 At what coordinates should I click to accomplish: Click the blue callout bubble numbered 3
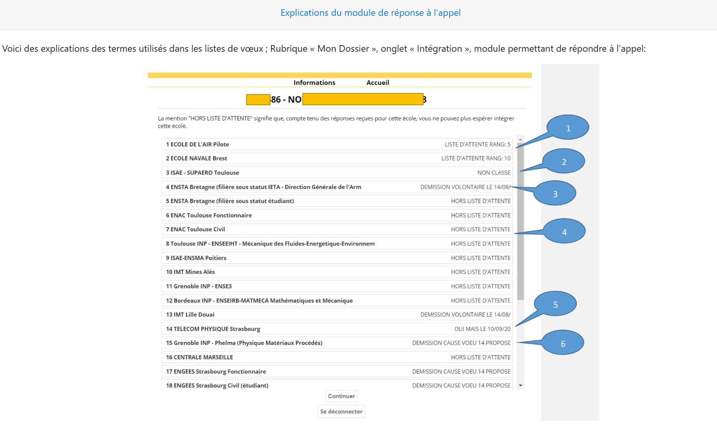pos(555,193)
